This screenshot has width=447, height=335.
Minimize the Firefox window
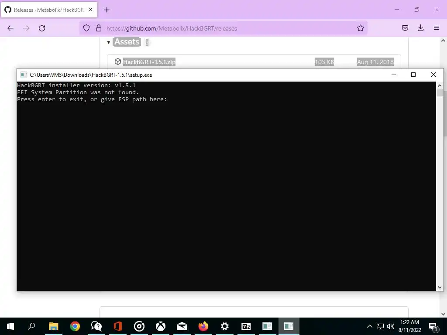click(396, 10)
